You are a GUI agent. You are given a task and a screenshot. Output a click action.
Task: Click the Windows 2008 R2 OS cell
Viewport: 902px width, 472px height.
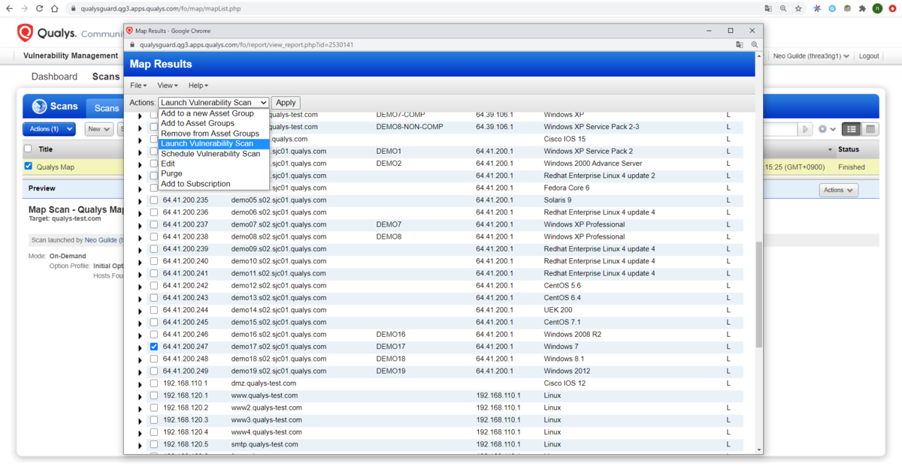click(572, 335)
